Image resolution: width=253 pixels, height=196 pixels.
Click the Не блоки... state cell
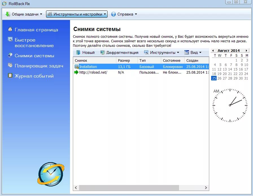coord(172,72)
